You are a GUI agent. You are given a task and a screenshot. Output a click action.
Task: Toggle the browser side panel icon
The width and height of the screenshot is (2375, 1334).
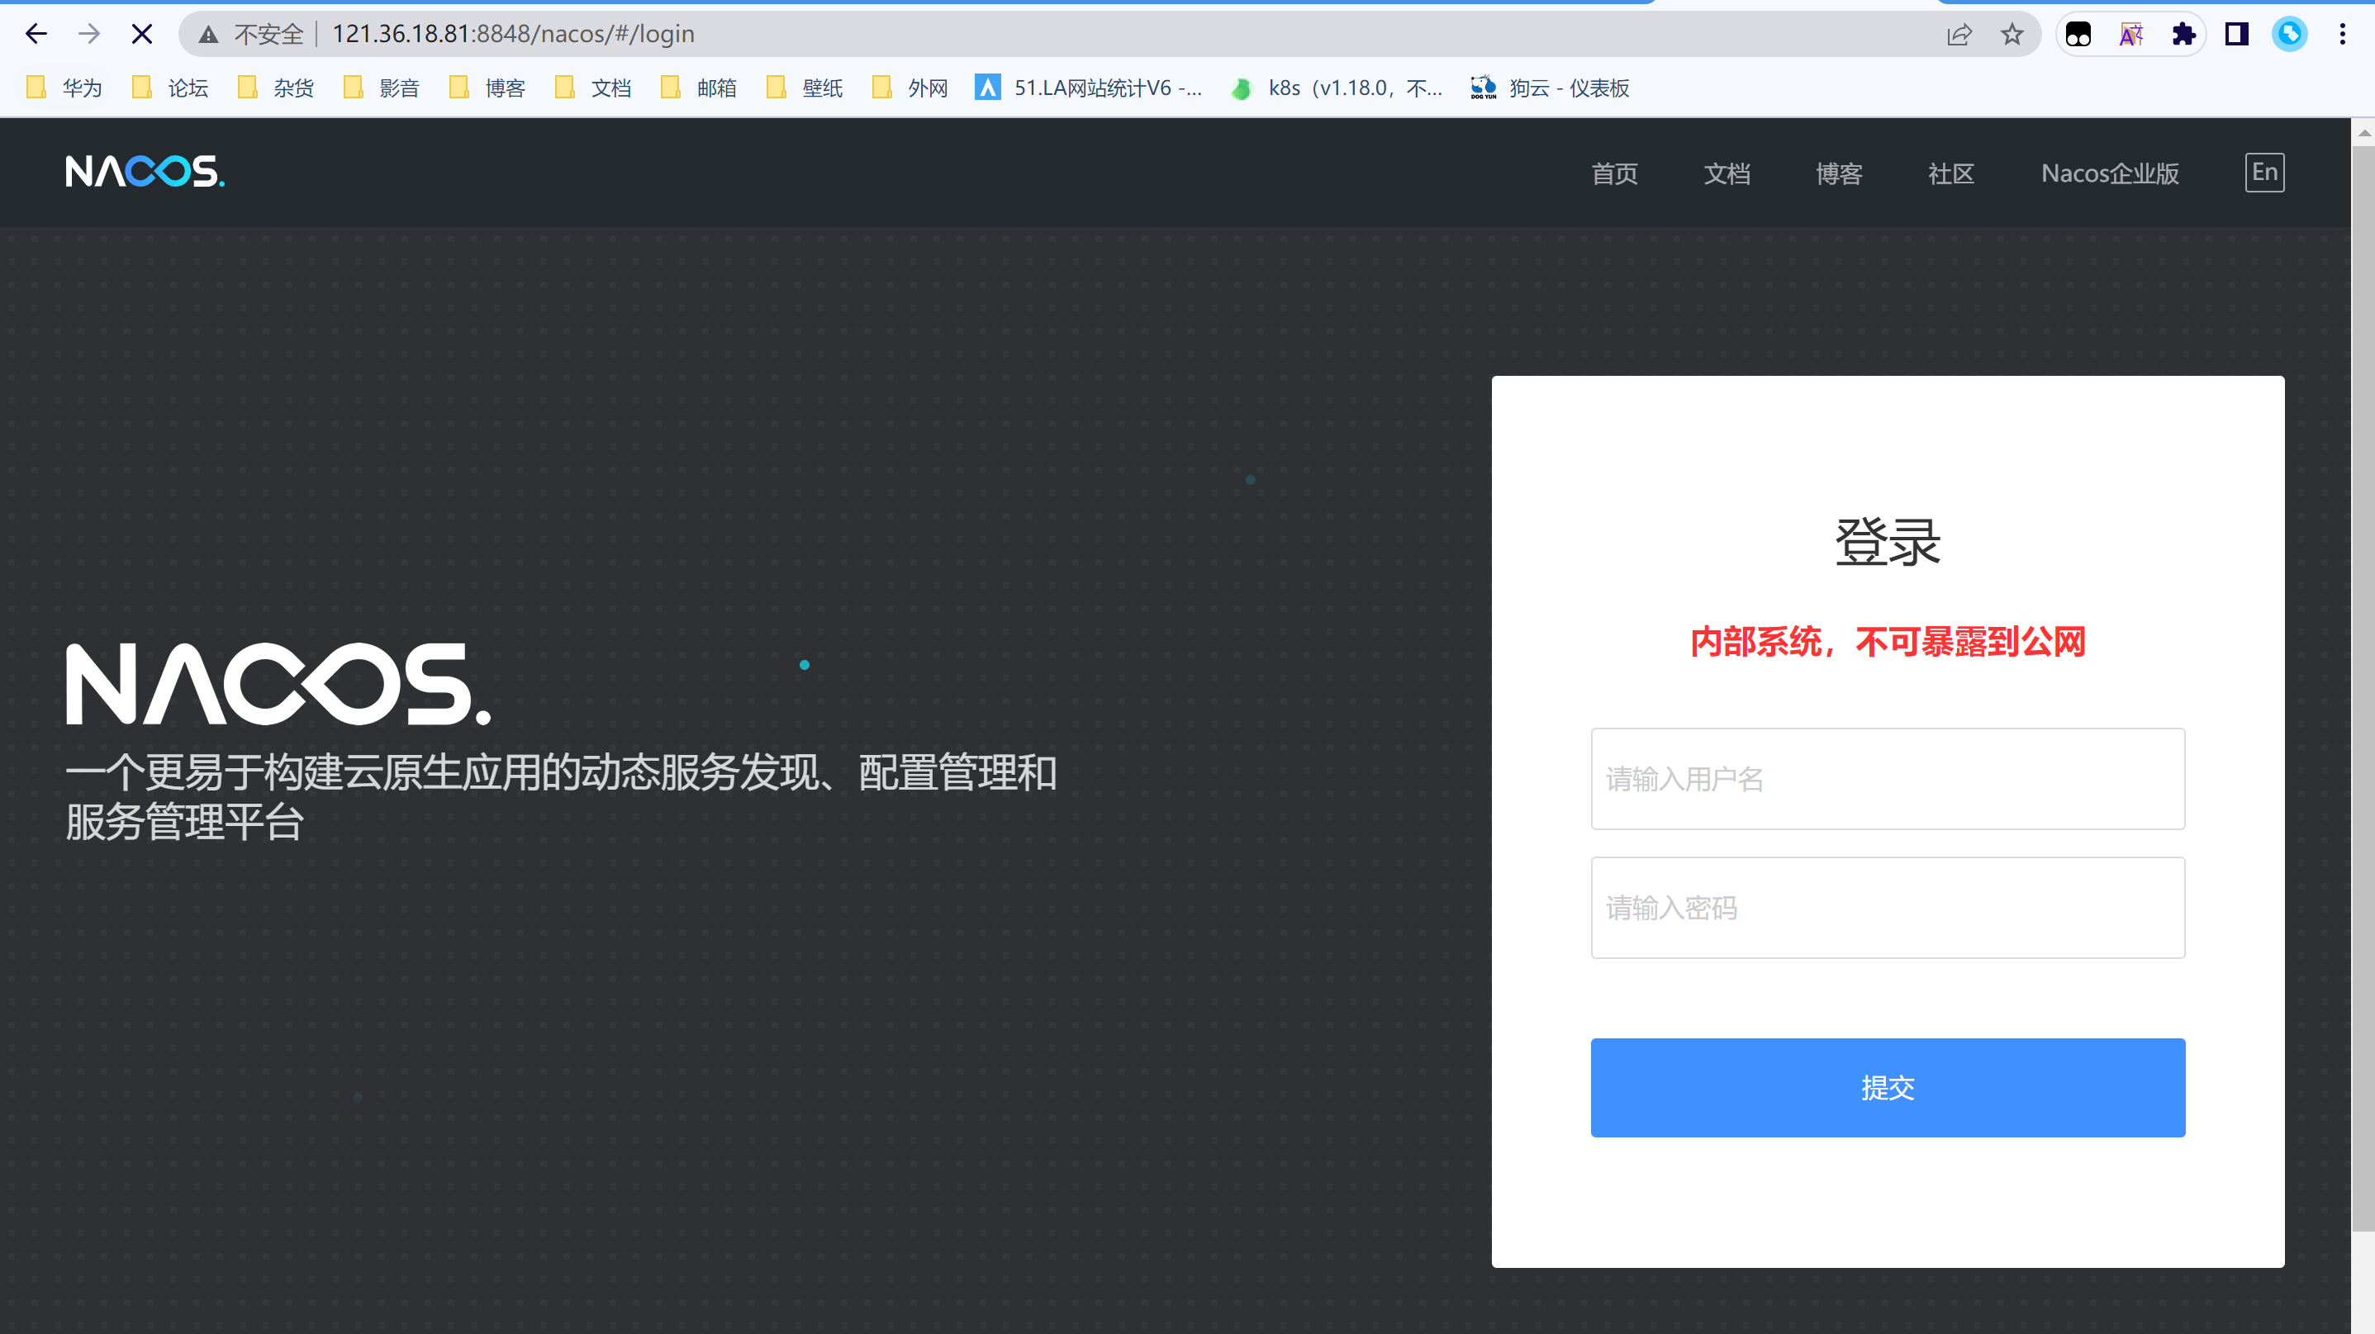2237,34
